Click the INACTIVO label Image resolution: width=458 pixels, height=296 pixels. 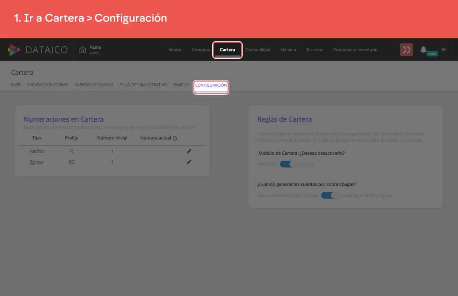(x=267, y=164)
